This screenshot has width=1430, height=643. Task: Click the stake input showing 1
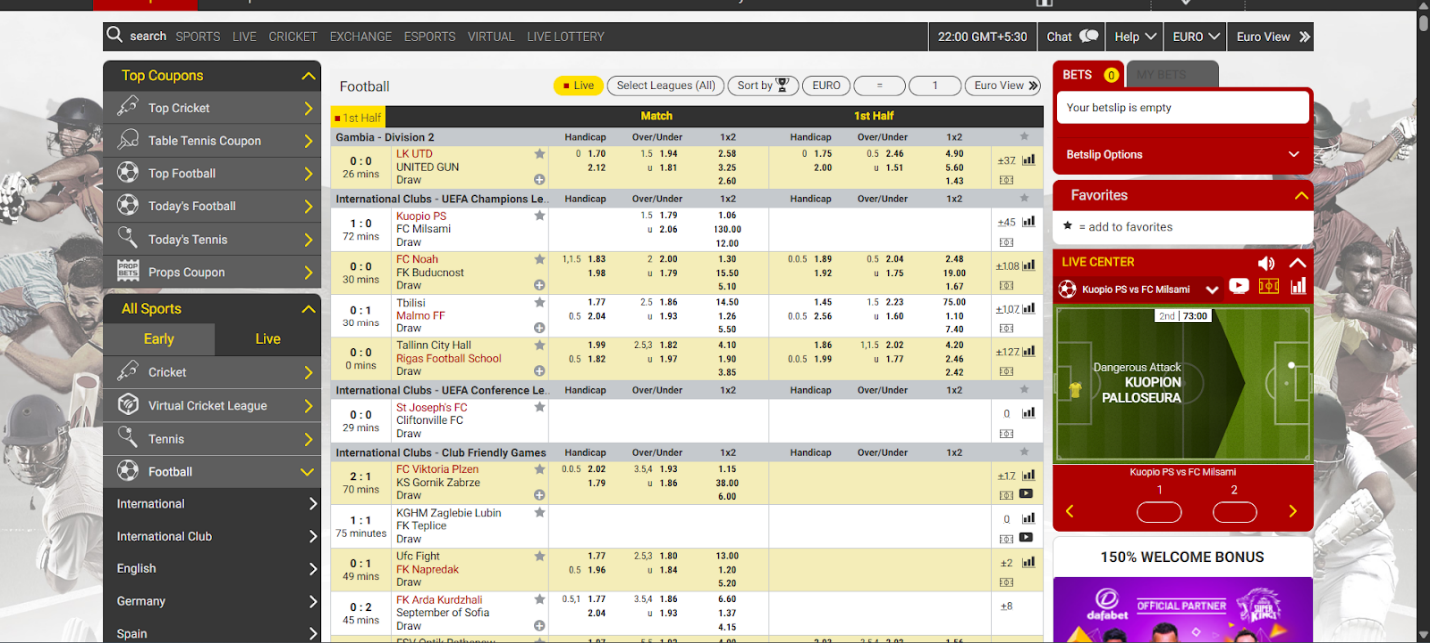pos(934,86)
